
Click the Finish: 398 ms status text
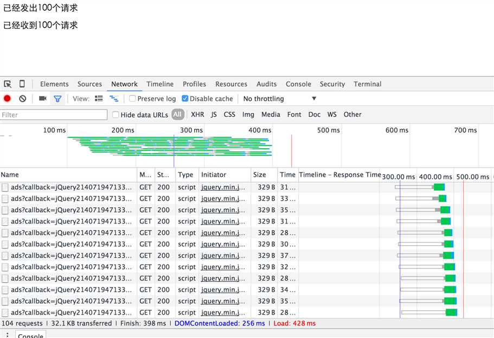click(143, 323)
